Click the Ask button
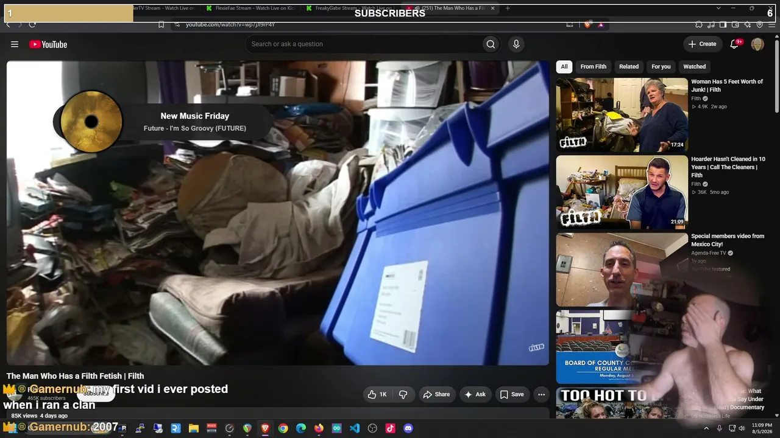 tap(475, 394)
